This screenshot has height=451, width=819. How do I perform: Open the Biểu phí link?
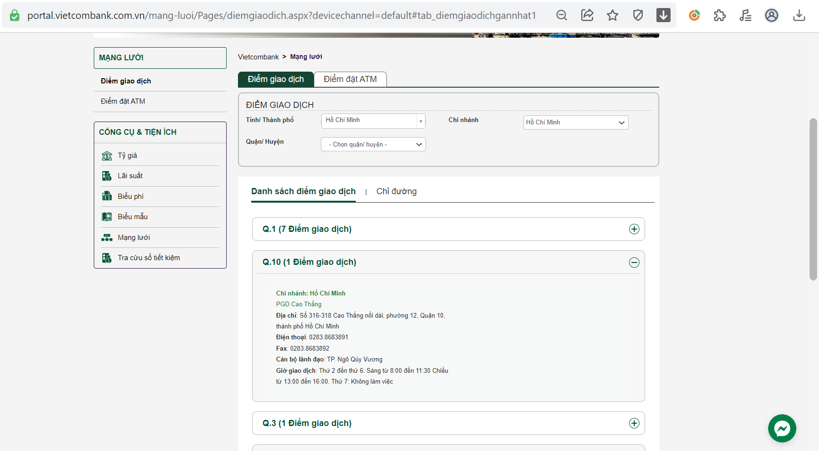(131, 197)
